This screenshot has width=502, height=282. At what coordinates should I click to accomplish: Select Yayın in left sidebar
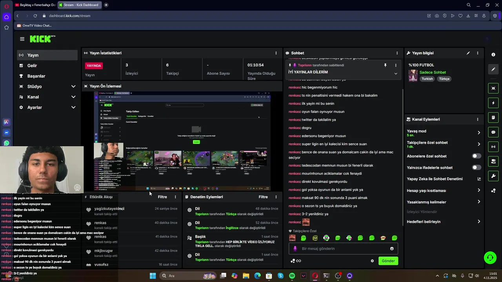click(x=47, y=55)
